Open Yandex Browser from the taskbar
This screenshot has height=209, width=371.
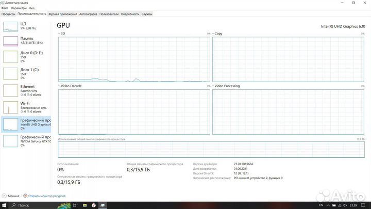point(94,205)
